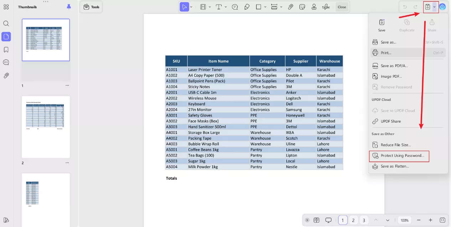Choose Save as... menu entry
This screenshot has width=451, height=227.
(x=408, y=42)
